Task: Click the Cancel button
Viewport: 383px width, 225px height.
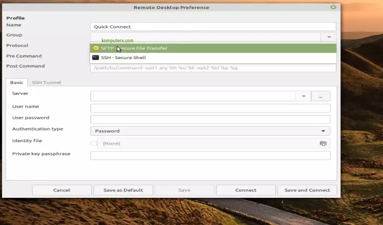Action: [62, 190]
